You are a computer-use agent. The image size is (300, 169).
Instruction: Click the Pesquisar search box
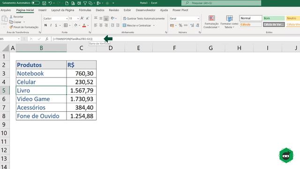pyautogui.click(x=221, y=3)
